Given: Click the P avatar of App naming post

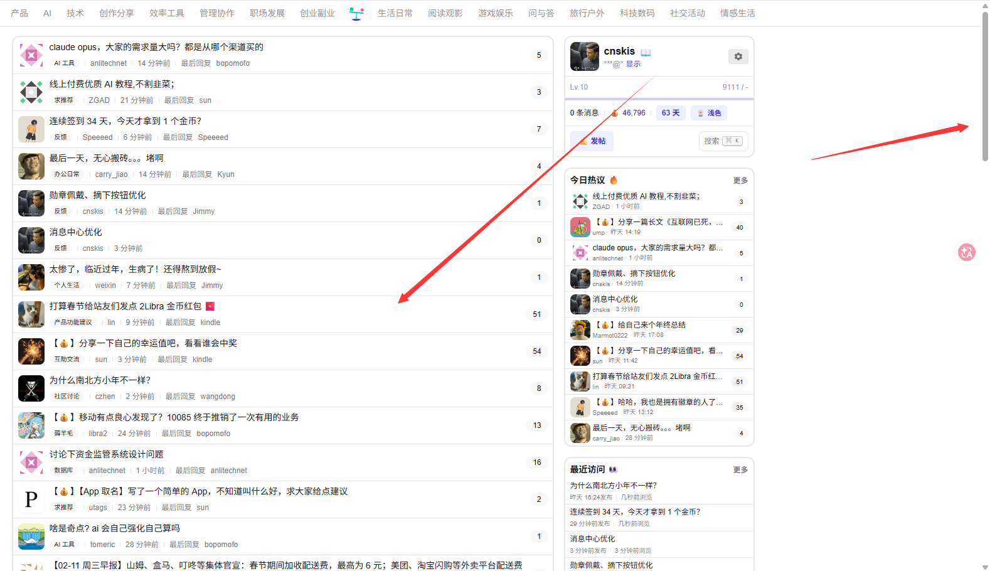Looking at the screenshot, I should 31,499.
